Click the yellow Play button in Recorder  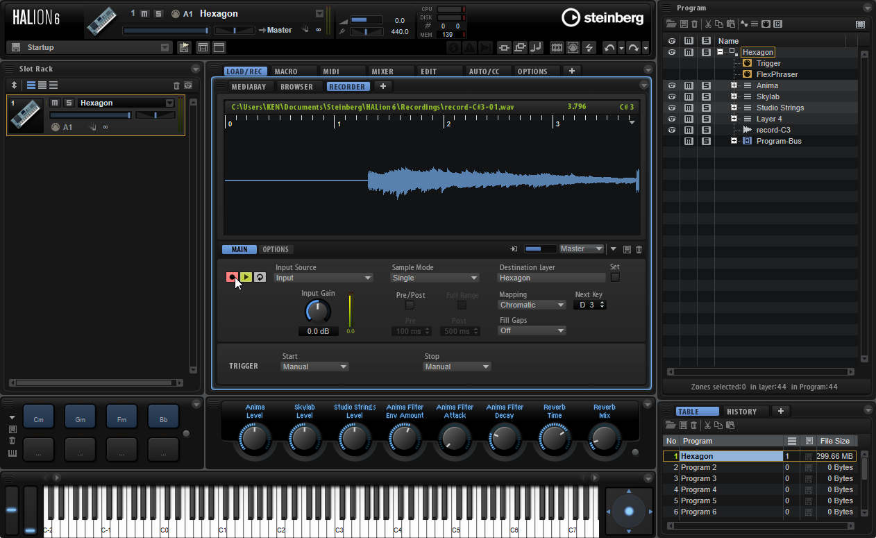(246, 277)
